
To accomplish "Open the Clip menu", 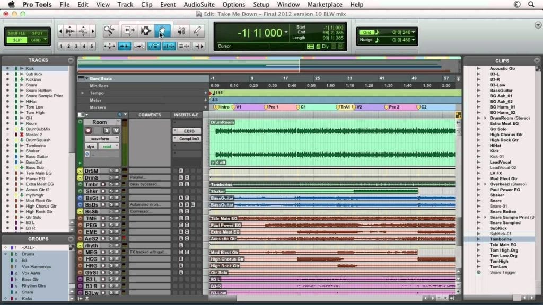I will [x=147, y=4].
